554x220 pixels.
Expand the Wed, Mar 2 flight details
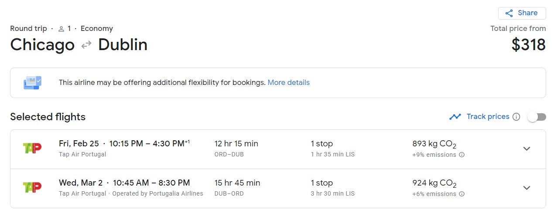527,188
